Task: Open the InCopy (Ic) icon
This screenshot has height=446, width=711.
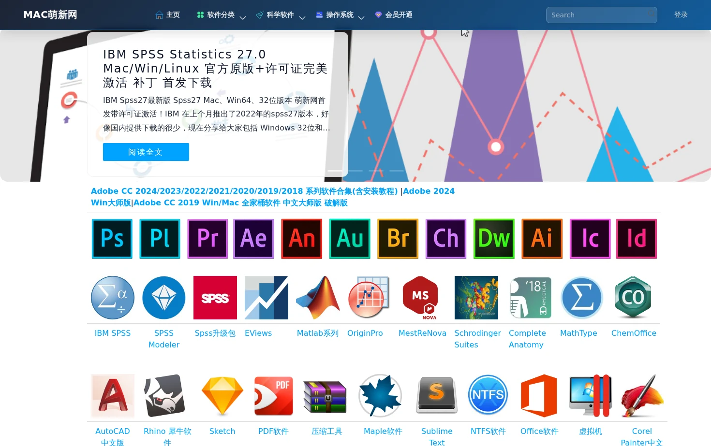Action: click(590, 239)
